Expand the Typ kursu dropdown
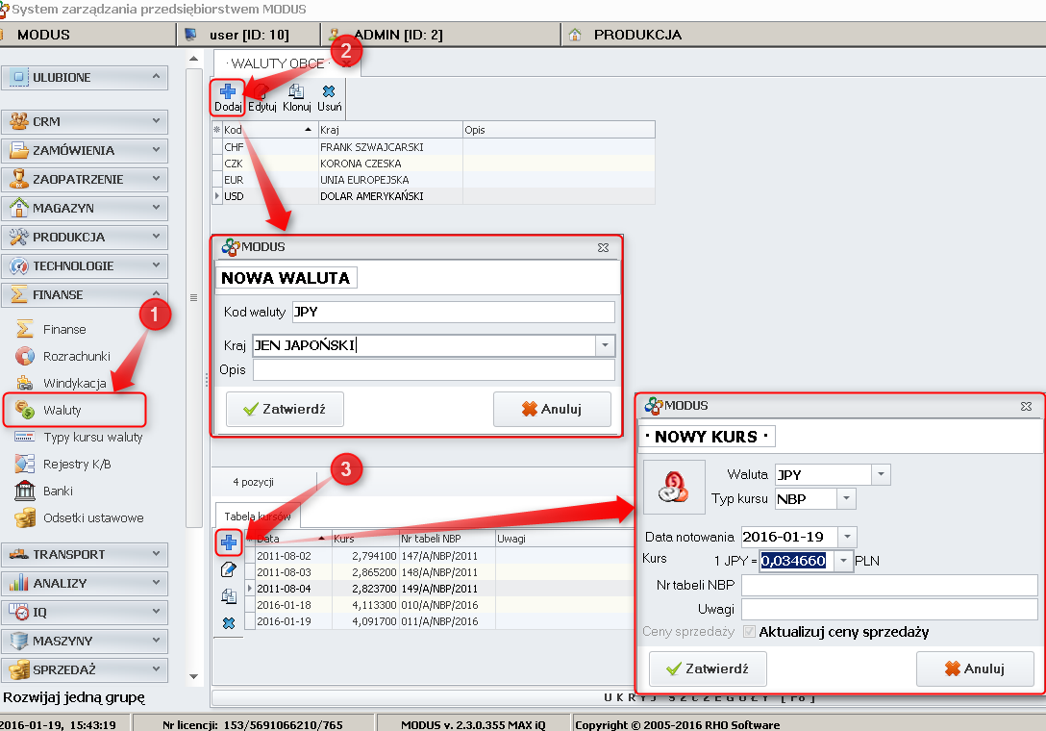Screen dimensions: 1046x731 coord(845,499)
